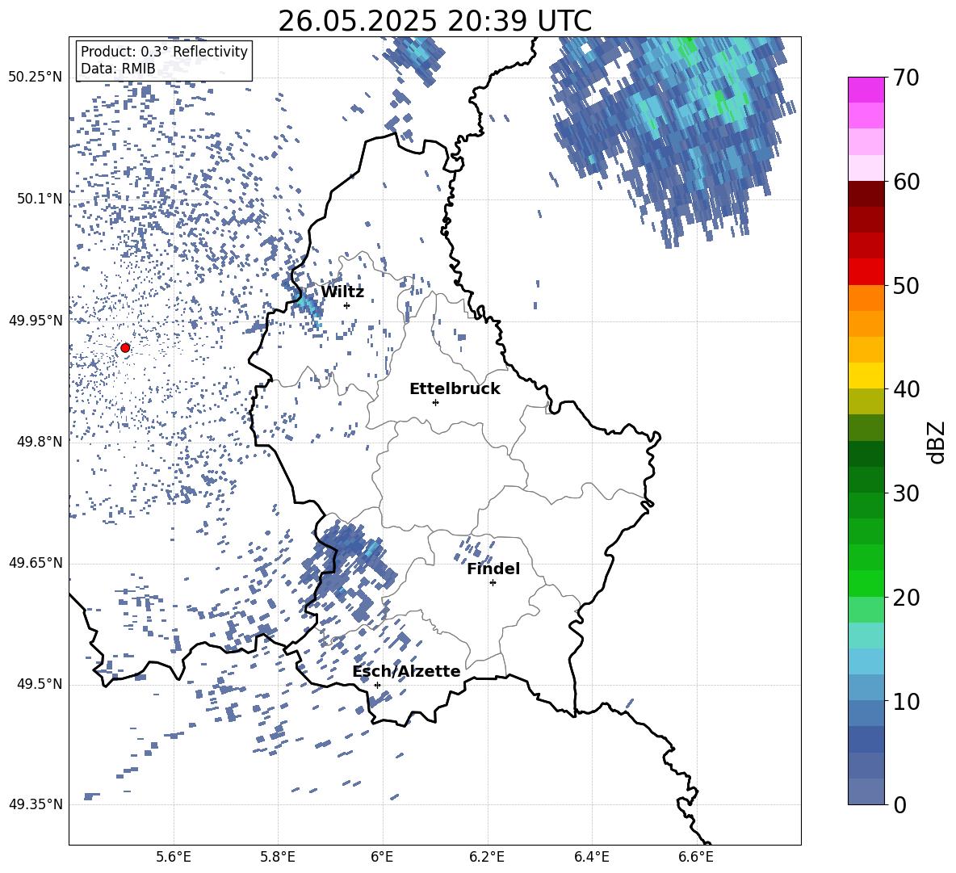This screenshot has height=873, width=956.
Task: Click the 49.35°N latitude label
Action: 36,804
